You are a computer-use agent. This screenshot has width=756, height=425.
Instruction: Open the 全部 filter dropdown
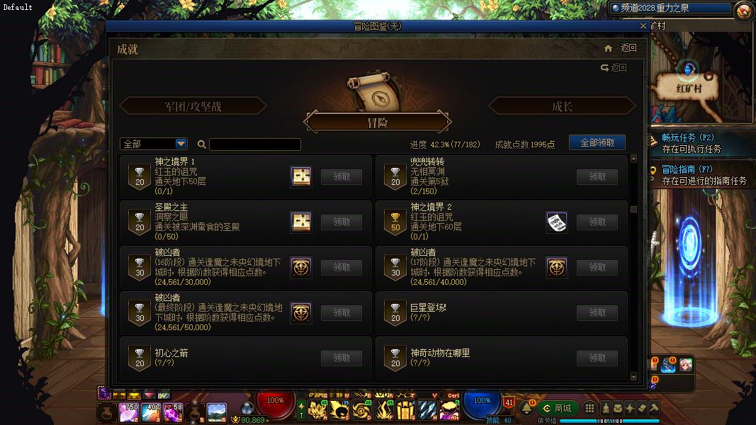[153, 144]
